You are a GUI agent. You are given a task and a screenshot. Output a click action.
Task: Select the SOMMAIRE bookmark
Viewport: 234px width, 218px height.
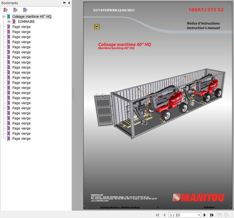point(26,22)
